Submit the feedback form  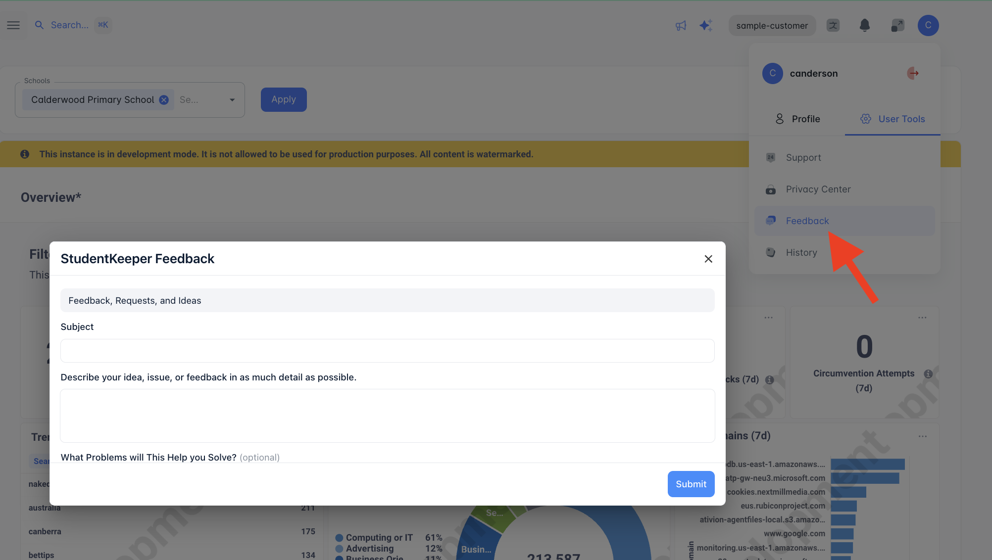691,484
